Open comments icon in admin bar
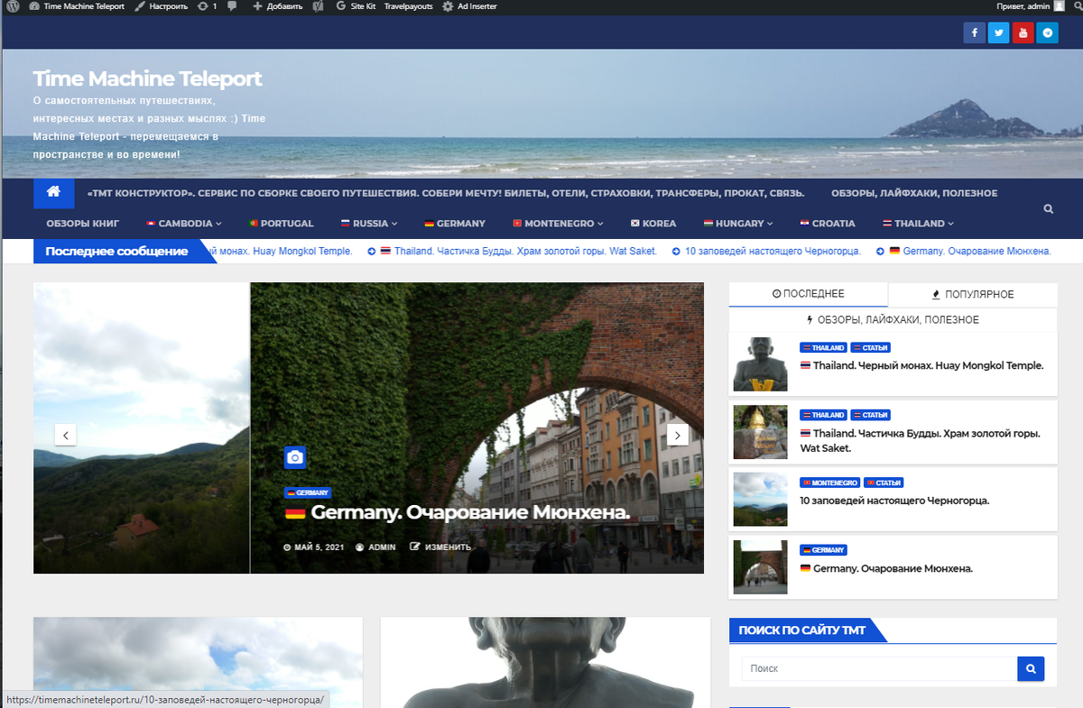 click(233, 6)
